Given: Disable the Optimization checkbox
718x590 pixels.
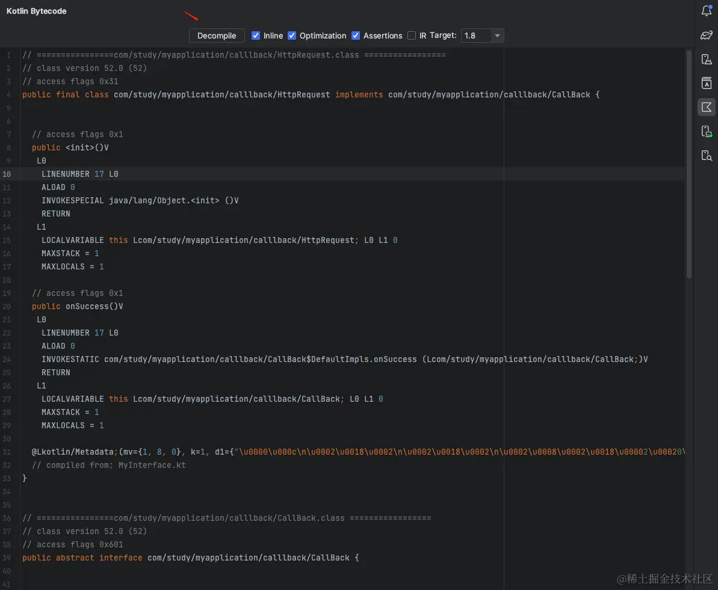Looking at the screenshot, I should click(292, 35).
